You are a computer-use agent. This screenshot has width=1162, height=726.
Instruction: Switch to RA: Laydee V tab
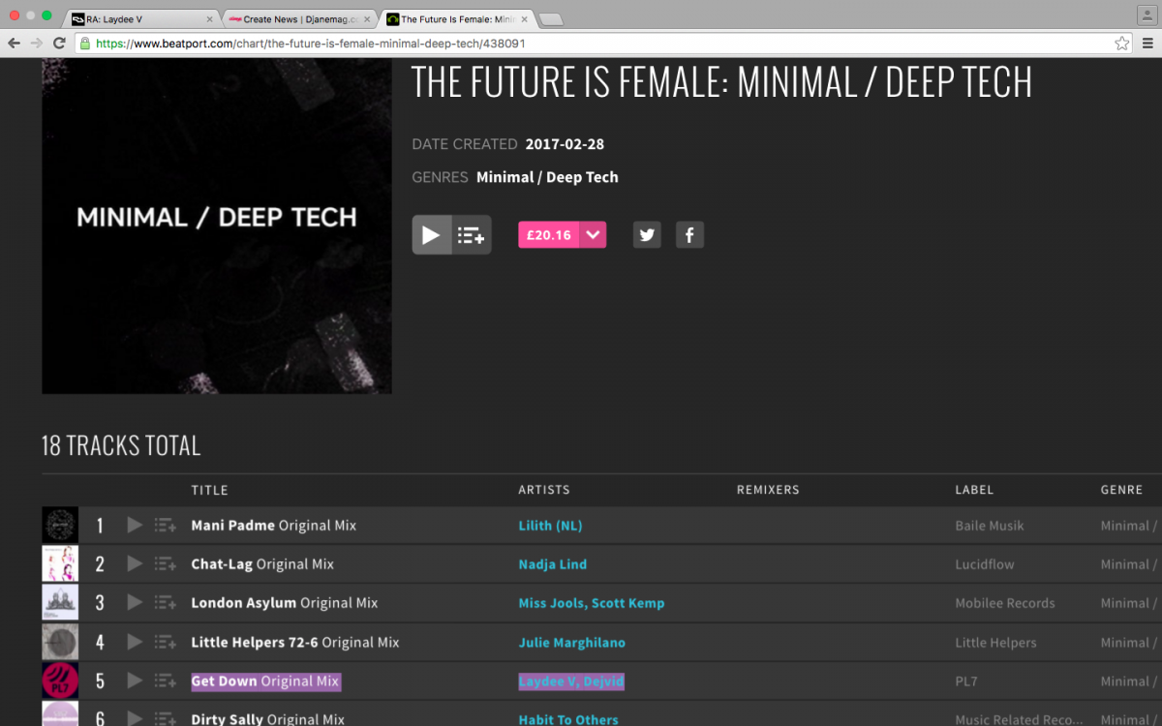point(140,19)
